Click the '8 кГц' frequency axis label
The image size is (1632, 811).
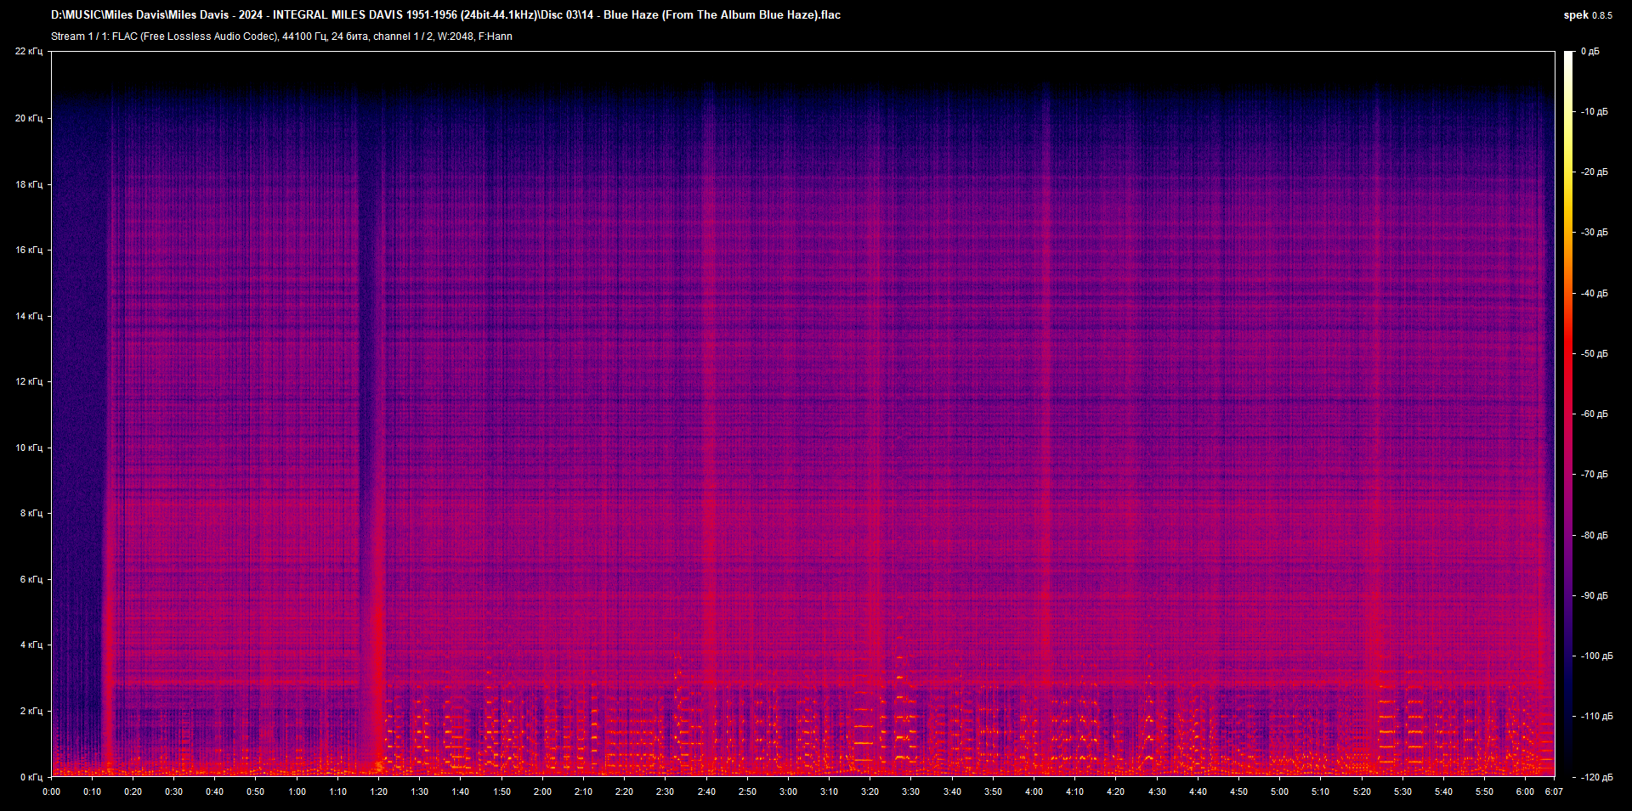tap(31, 513)
